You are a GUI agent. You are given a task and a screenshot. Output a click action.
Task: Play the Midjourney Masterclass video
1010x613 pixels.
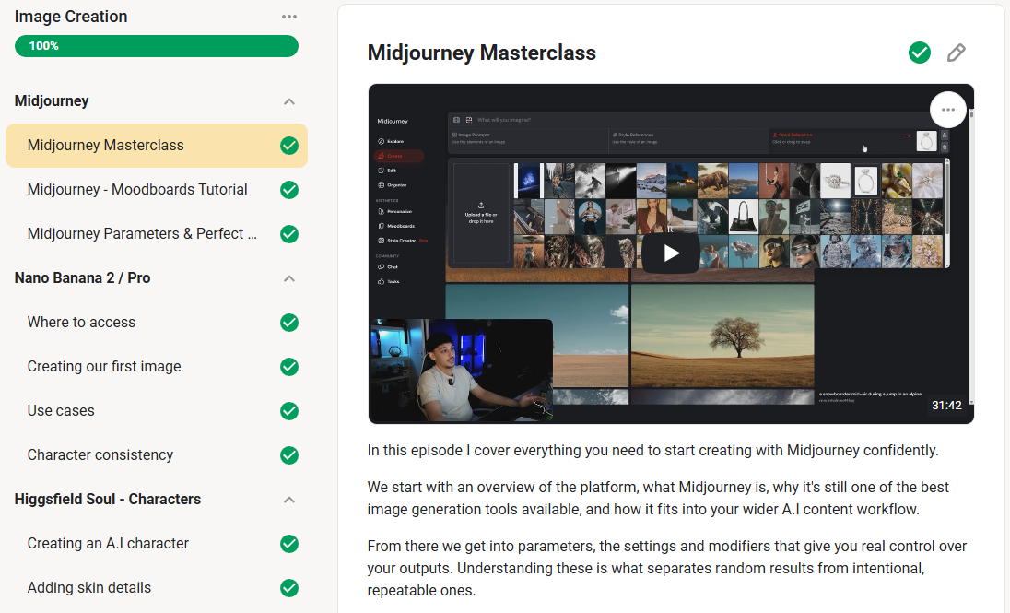(671, 253)
